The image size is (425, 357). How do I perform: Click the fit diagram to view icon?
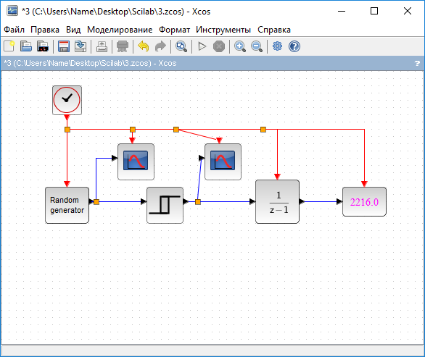coord(181,46)
